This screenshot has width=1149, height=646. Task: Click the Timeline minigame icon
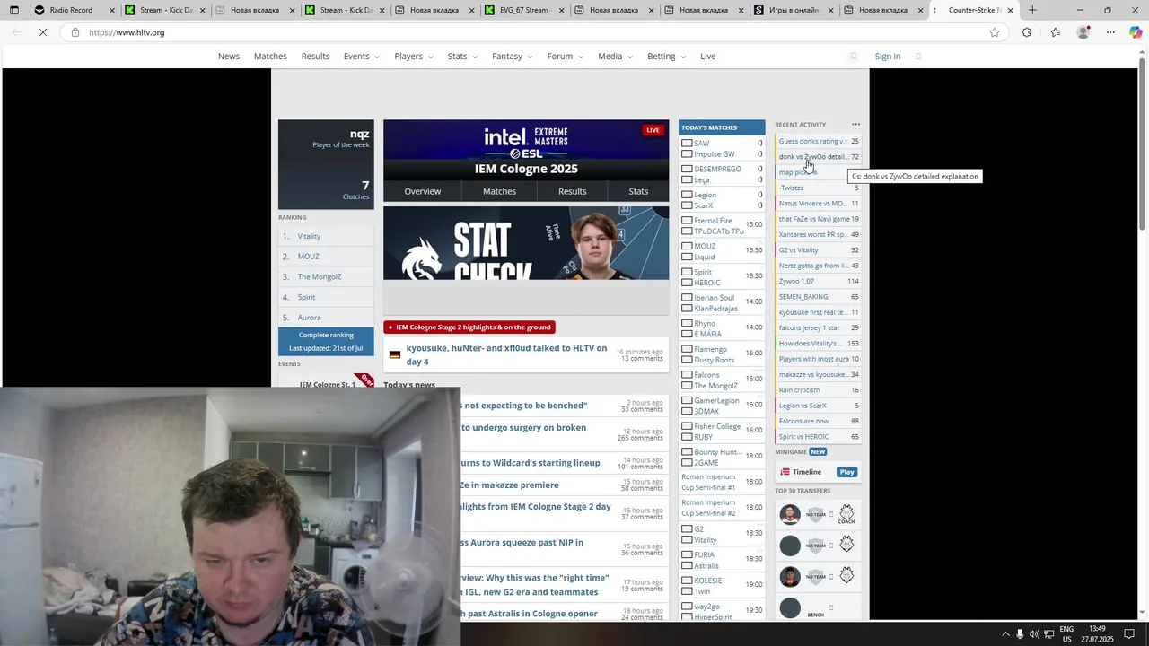[x=785, y=472]
